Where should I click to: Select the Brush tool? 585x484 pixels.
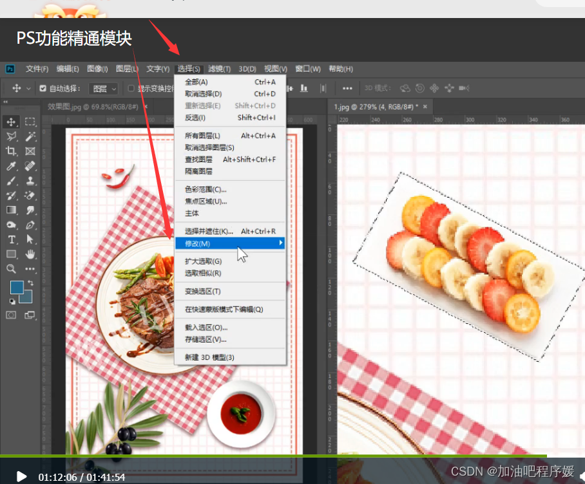point(11,181)
